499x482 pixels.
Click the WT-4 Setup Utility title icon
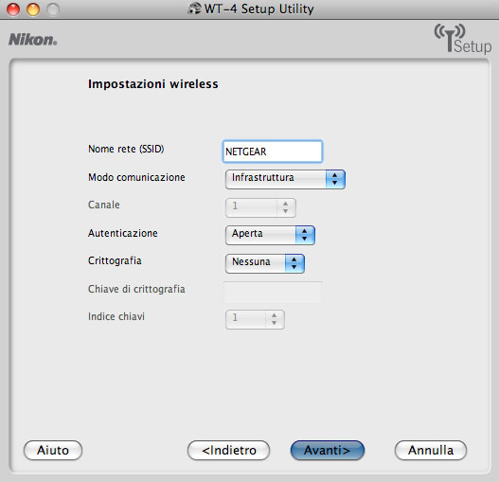click(x=194, y=9)
